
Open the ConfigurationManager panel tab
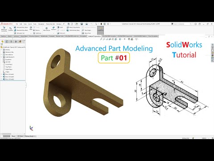(x=11, y=42)
